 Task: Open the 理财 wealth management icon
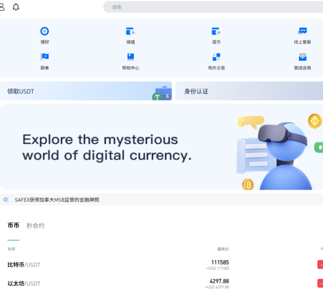(x=45, y=32)
